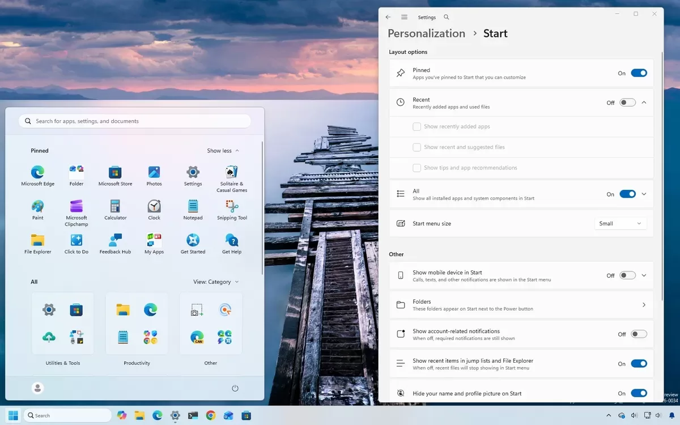Open Snipping Tool from pinned apps

click(x=232, y=210)
